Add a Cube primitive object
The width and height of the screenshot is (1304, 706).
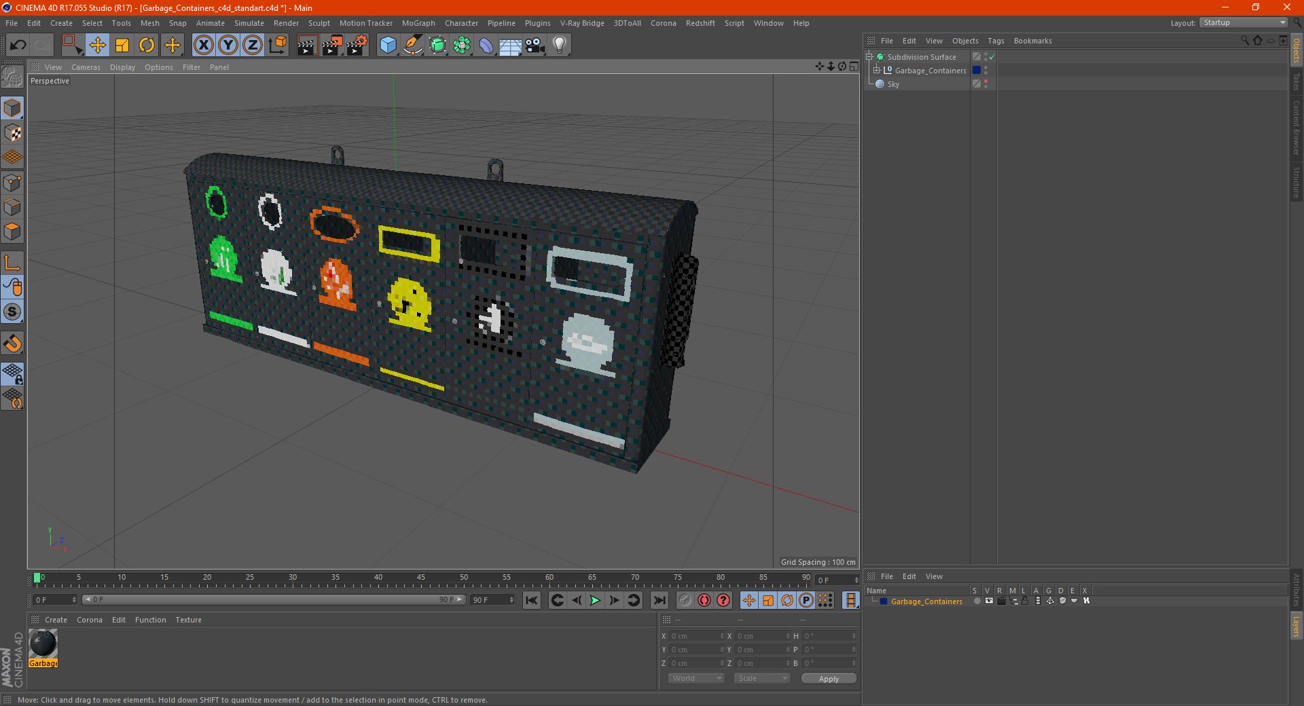[388, 45]
